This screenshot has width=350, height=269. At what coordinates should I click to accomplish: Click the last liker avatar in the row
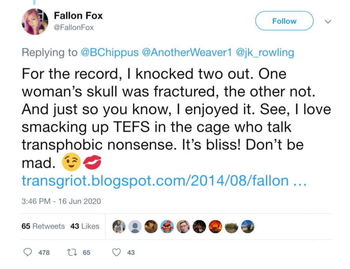pos(247,226)
